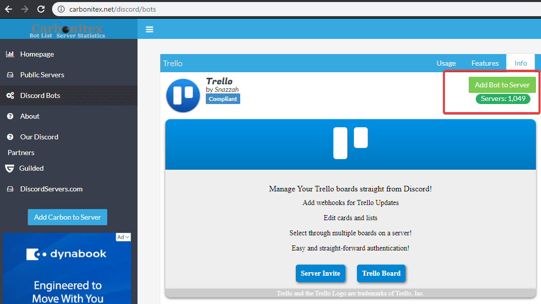The image size is (541, 304).
Task: Go to Public Servers page
Action: pyautogui.click(x=42, y=75)
